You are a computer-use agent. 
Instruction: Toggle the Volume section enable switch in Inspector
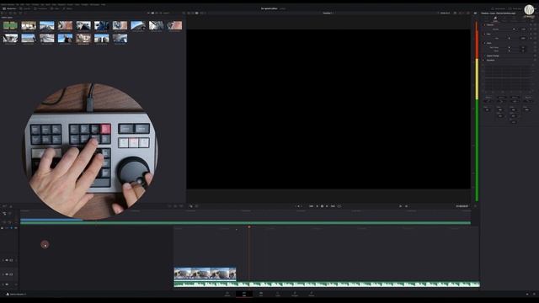tap(484, 24)
